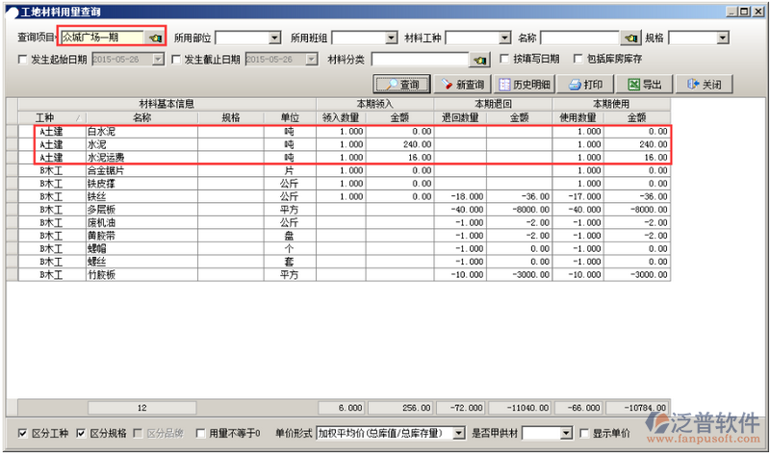Tick the 用量不等于0 checkbox
The image size is (770, 454).
point(199,433)
